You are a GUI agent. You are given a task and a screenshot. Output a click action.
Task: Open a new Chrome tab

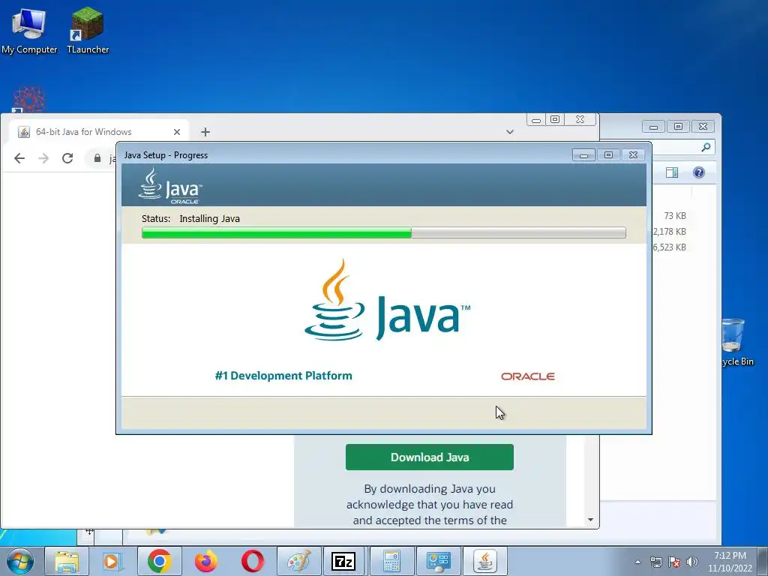(205, 132)
